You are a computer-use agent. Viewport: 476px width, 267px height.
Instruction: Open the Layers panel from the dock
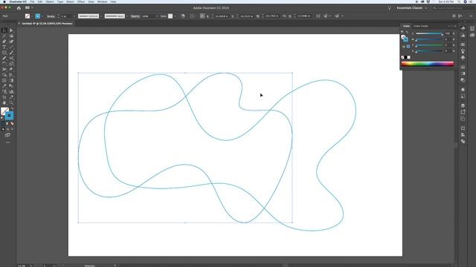click(x=463, y=105)
